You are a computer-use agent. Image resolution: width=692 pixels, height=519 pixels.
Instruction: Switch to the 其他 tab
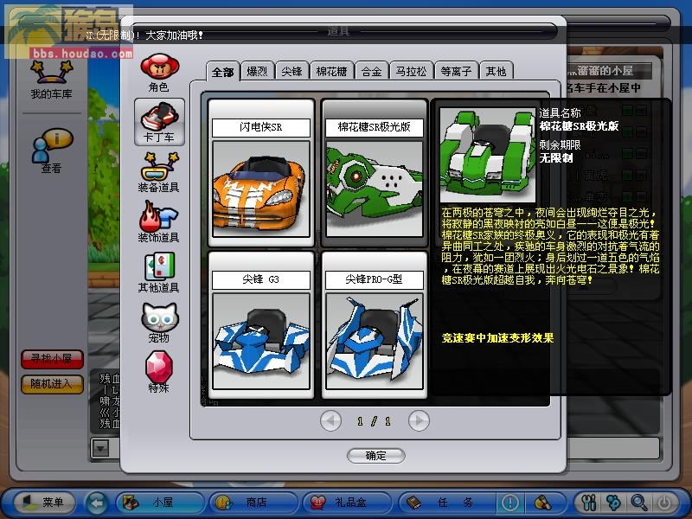point(496,71)
